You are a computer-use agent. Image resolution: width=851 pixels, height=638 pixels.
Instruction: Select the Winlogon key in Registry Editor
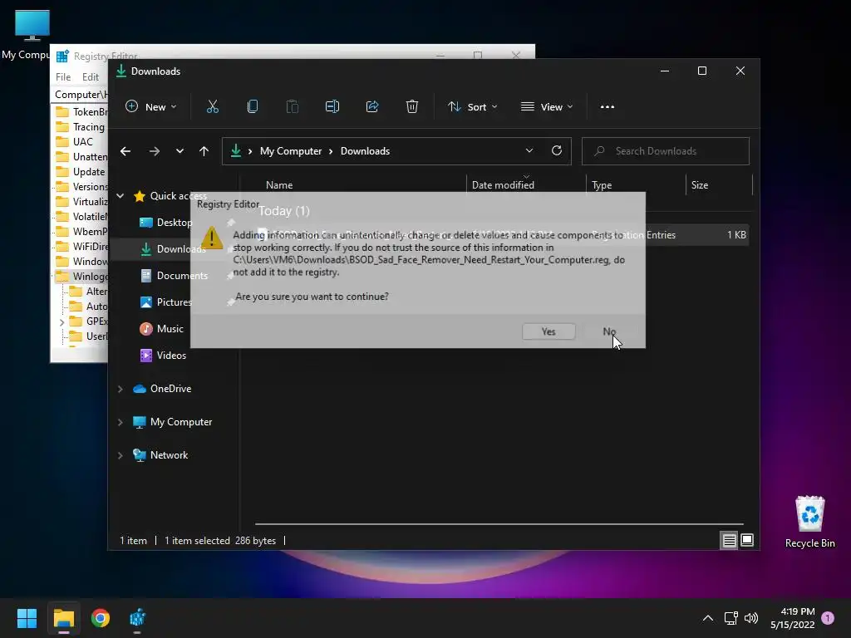tap(82, 277)
